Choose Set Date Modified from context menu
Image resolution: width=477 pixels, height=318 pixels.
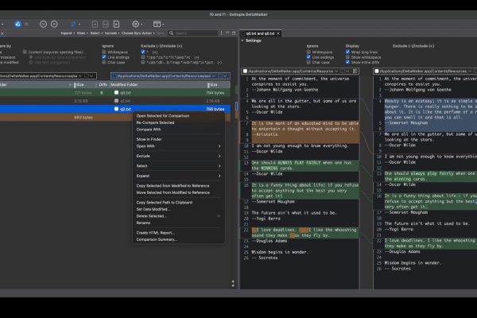coord(153,209)
